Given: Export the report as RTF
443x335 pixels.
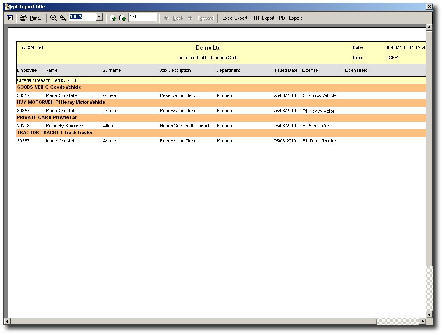Looking at the screenshot, I should tap(263, 18).
